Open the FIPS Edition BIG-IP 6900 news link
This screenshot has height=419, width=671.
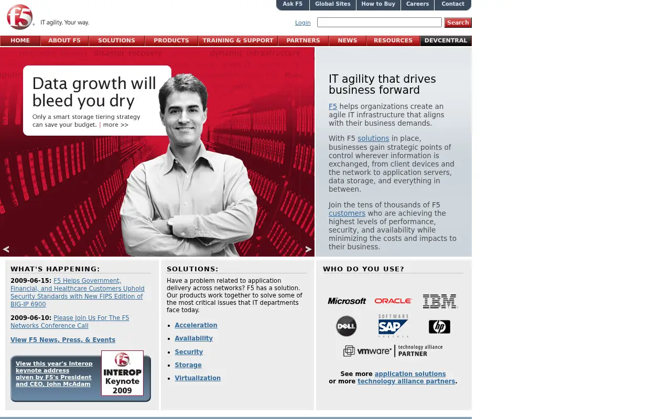(77, 292)
